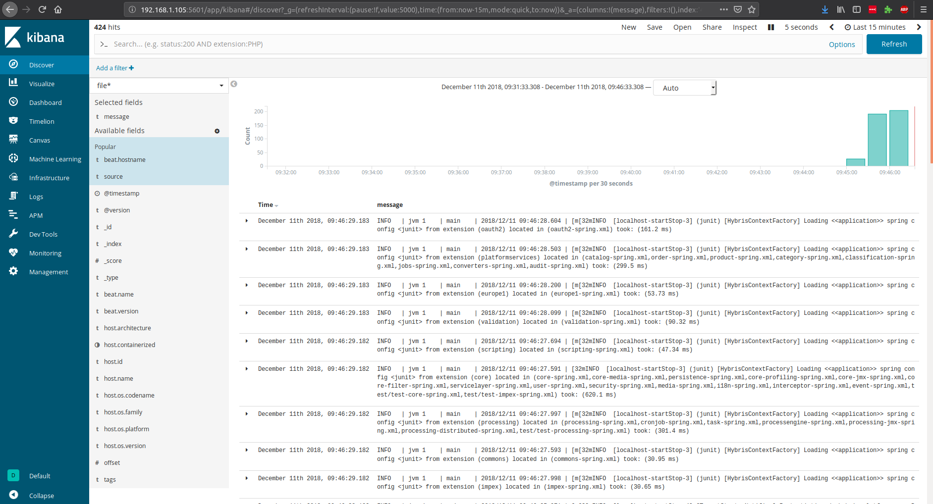Screen dimensions: 933x504
Task: Click the Add a filter link
Action: pyautogui.click(x=114, y=68)
